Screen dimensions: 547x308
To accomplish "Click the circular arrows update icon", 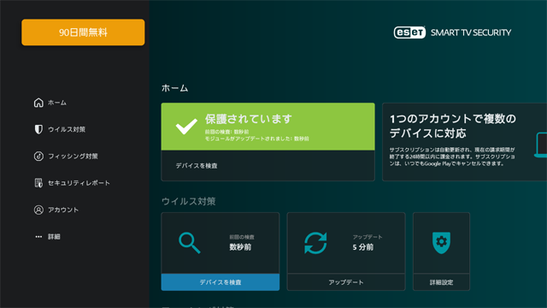I will tap(315, 243).
